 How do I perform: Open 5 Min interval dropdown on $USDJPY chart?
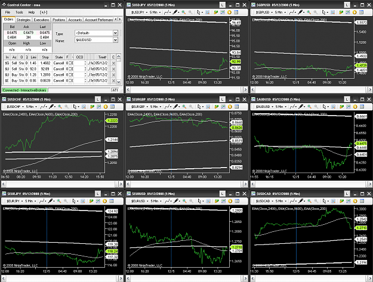tap(155, 12)
